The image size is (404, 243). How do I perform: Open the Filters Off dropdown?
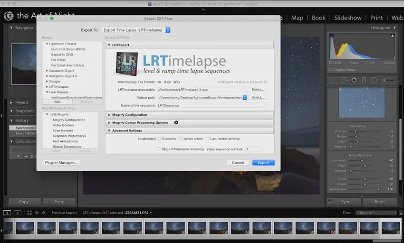[376, 213]
